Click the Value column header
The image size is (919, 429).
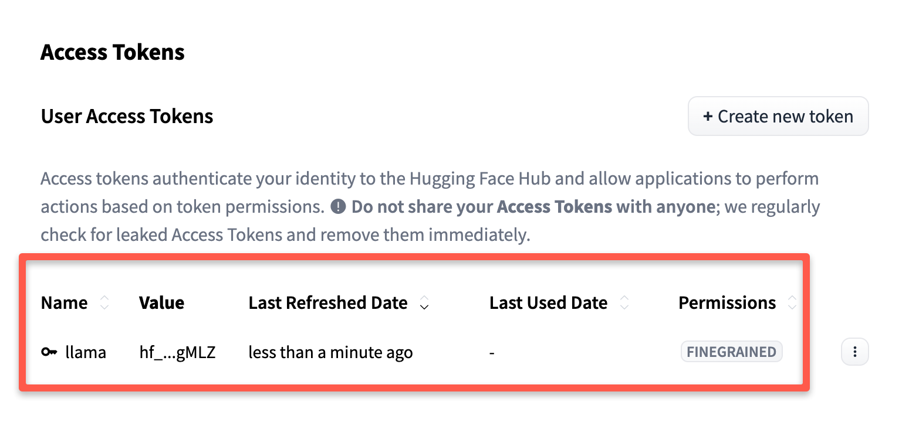click(161, 302)
